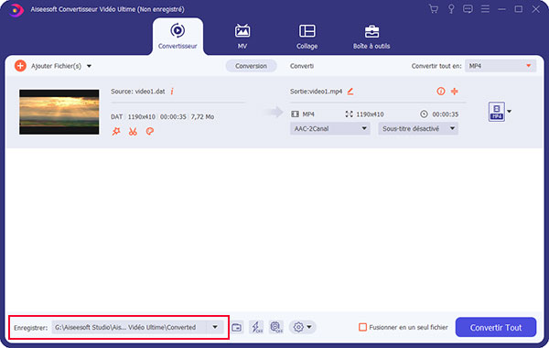
Task: Check Fusionner en un seul fichier
Action: 362,327
